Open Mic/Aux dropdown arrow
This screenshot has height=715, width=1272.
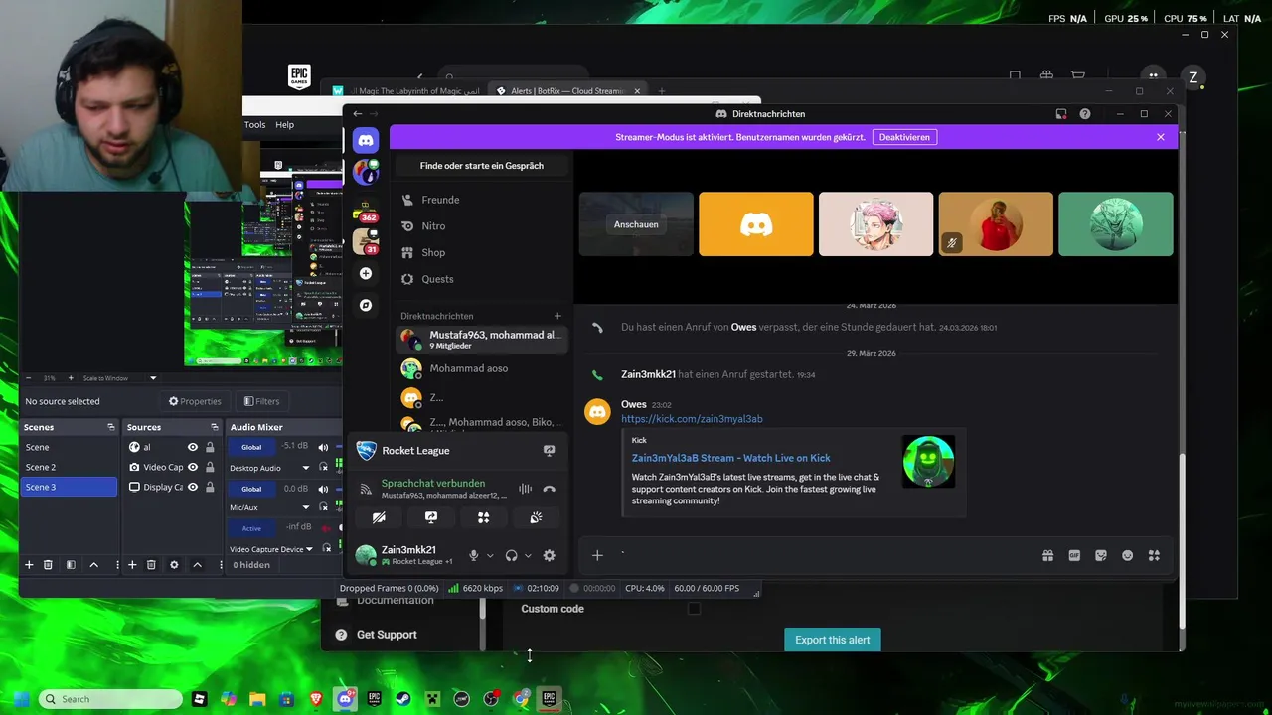pos(306,507)
